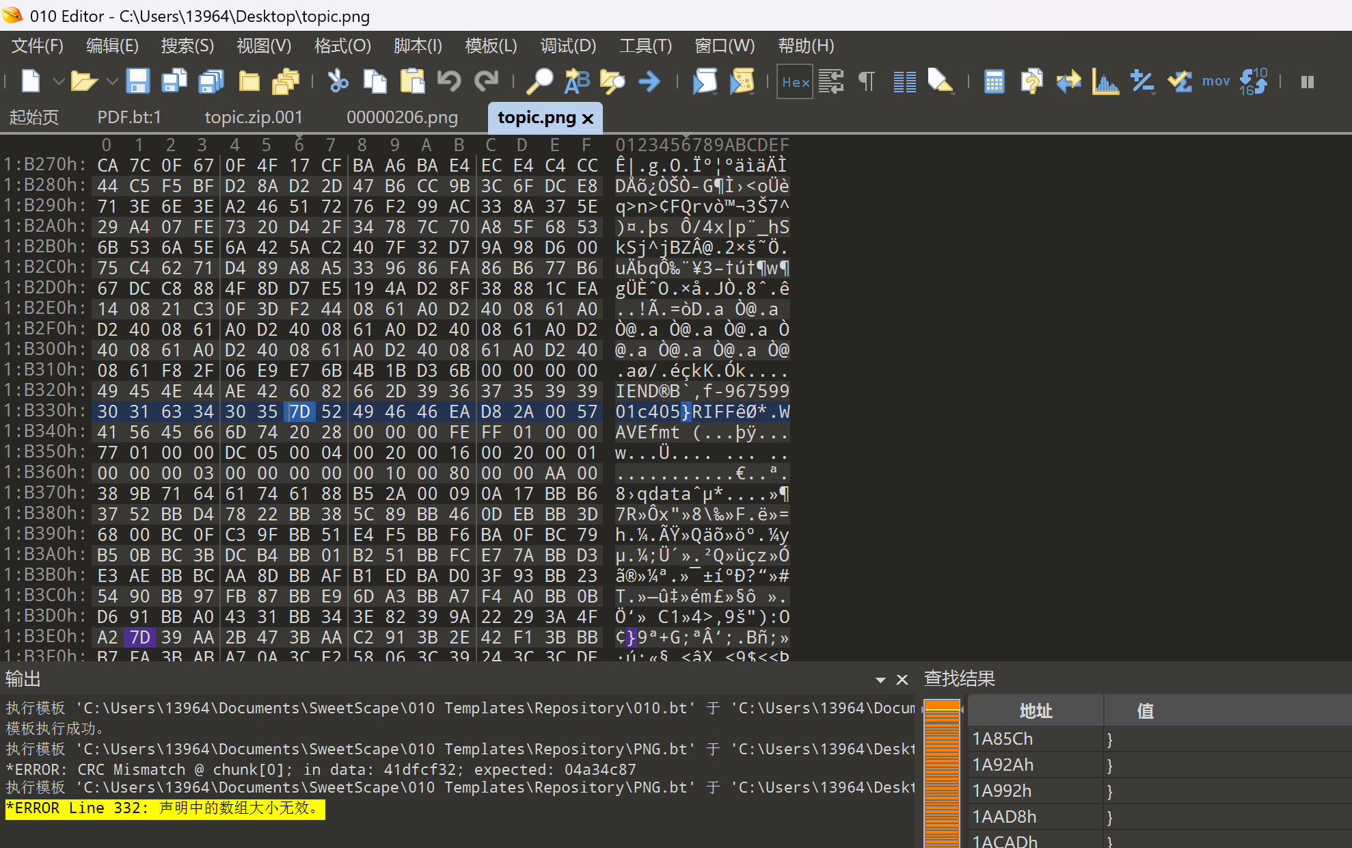This screenshot has width=1352, height=848.
Task: Switch to the topic.zip.001 tab
Action: (x=253, y=117)
